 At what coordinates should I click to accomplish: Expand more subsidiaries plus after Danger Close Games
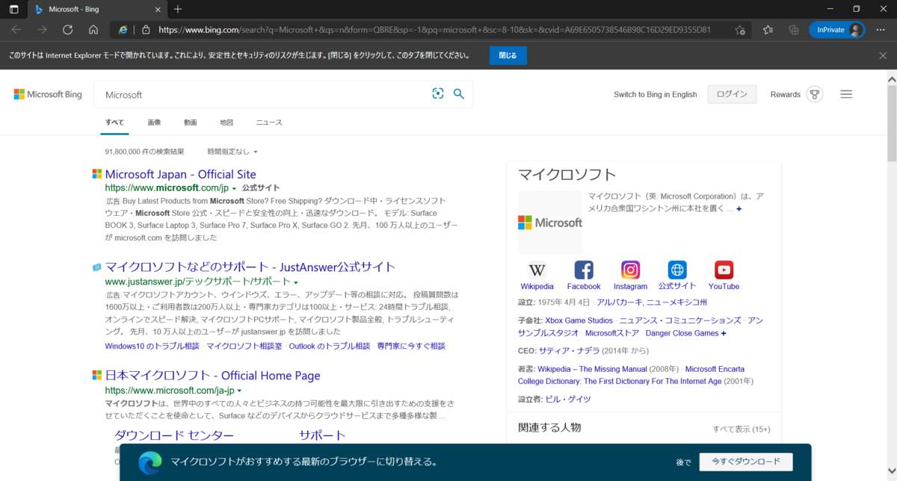tap(723, 333)
